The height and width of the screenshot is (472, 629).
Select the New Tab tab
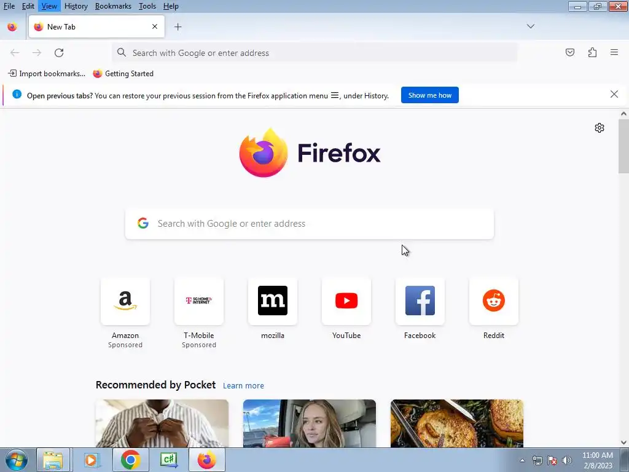[96, 27]
